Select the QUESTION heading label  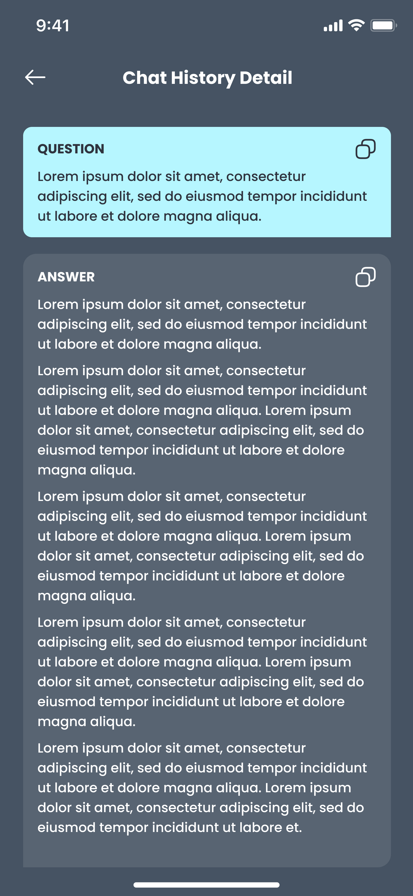[x=71, y=149]
